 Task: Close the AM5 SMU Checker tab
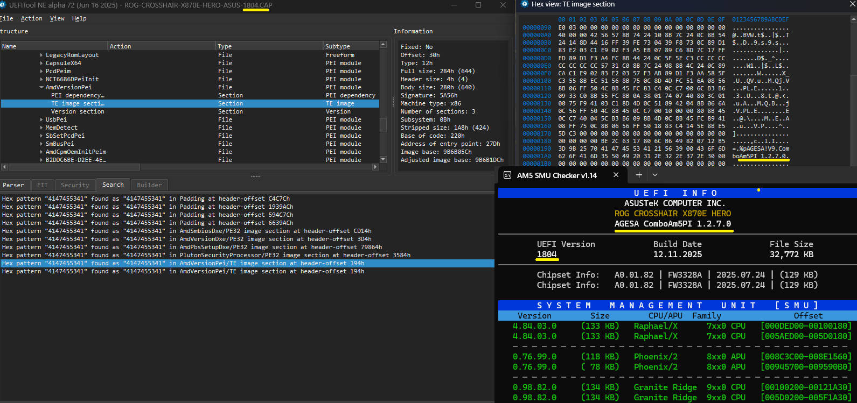pyautogui.click(x=616, y=175)
